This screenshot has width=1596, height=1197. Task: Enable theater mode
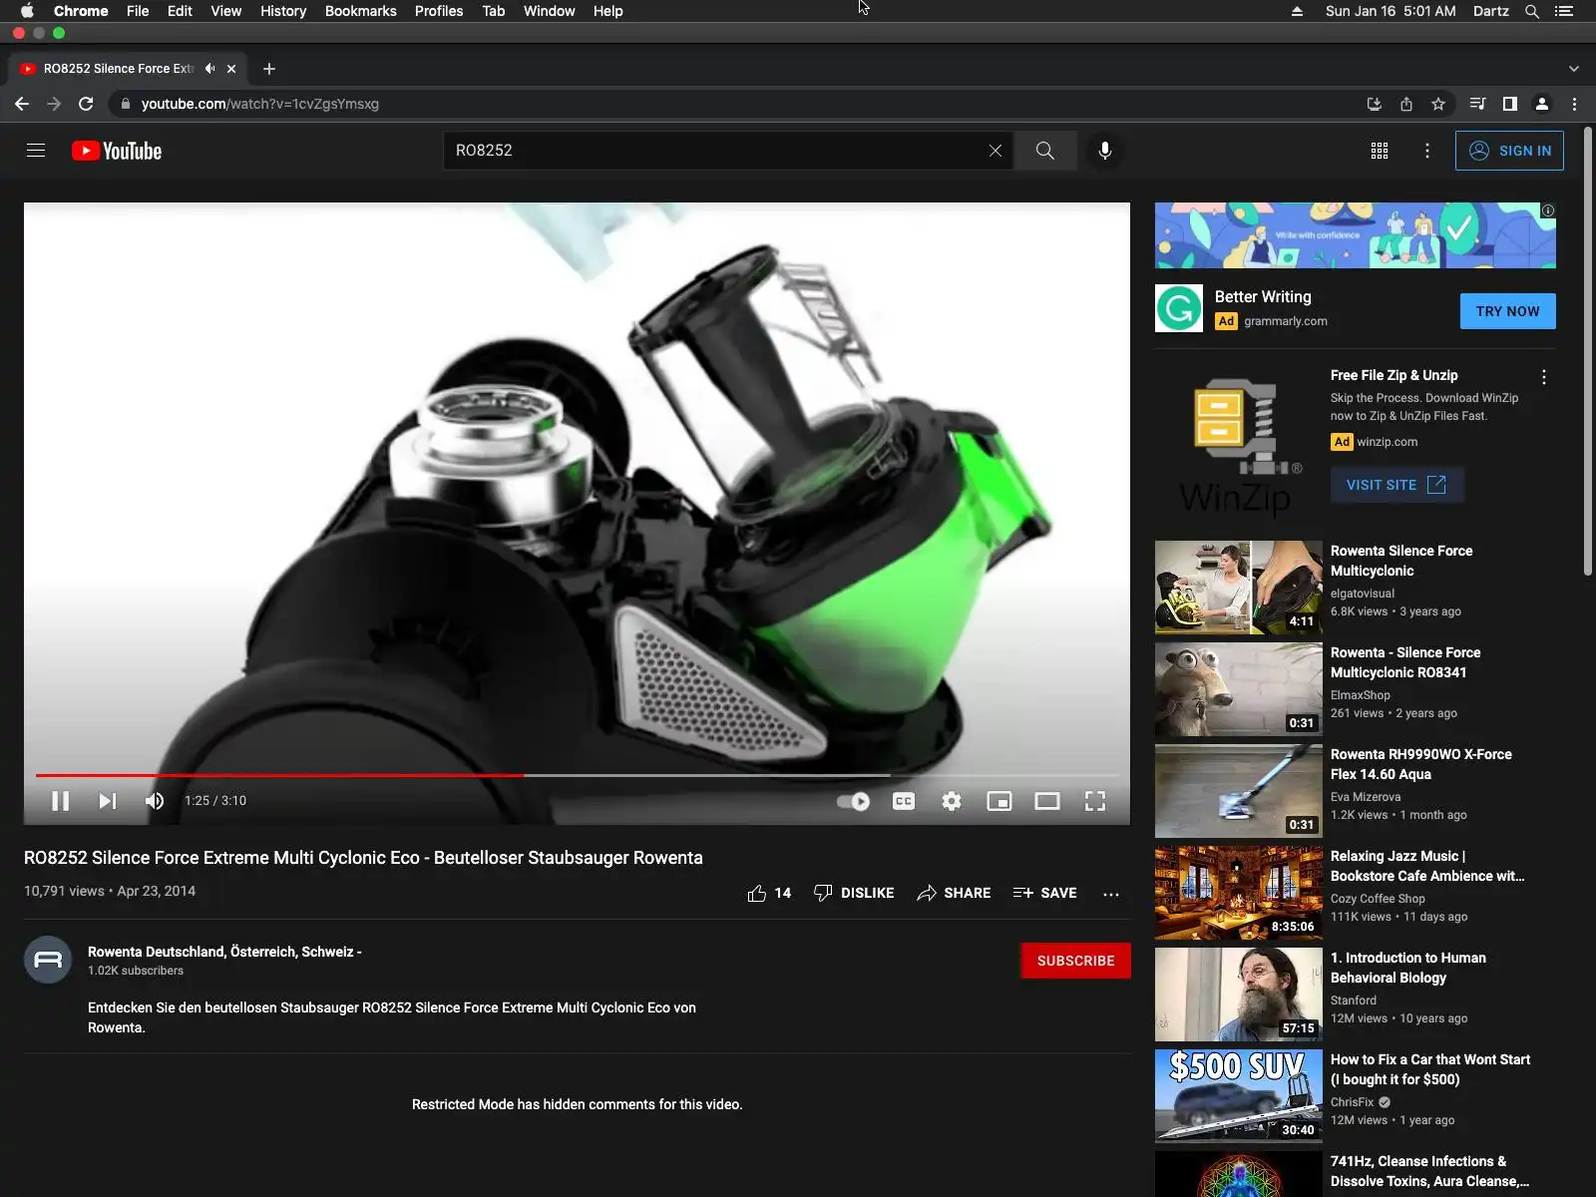1047,801
